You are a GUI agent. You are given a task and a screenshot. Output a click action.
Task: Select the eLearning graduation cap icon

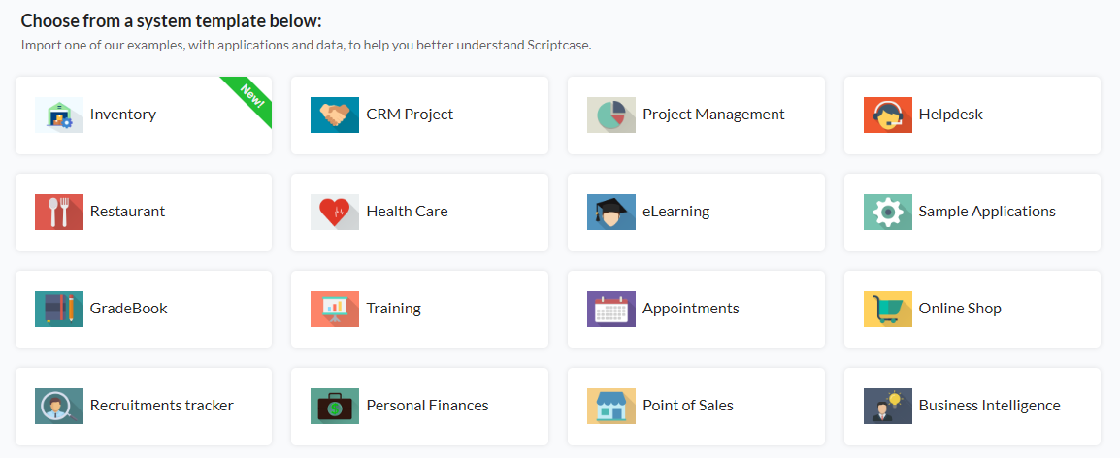[x=610, y=213]
